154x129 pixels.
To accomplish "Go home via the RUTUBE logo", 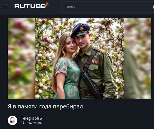I will (30, 6).
